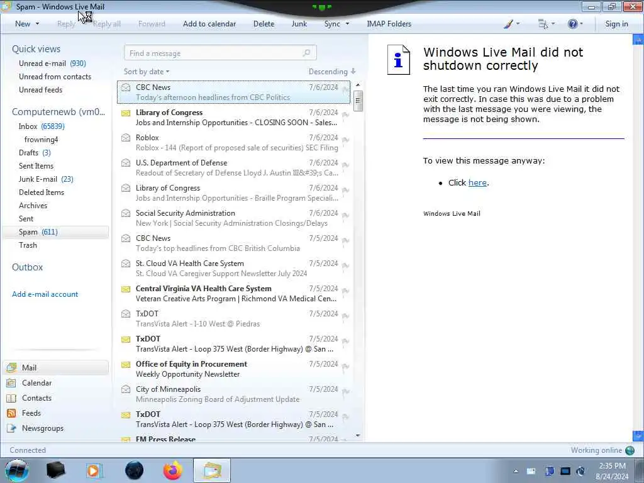This screenshot has height=483, width=644.
Task: Open Mail section via its icon
Action: 11,367
